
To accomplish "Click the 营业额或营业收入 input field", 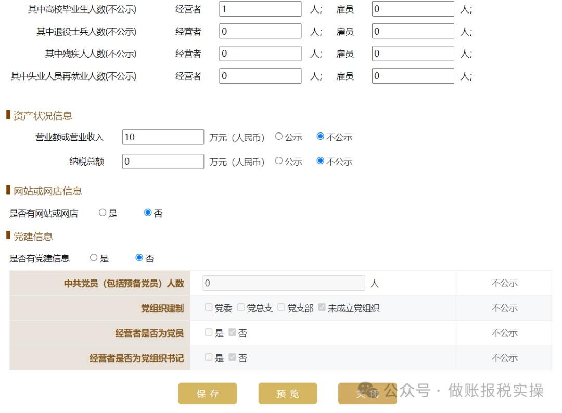I will [x=163, y=137].
